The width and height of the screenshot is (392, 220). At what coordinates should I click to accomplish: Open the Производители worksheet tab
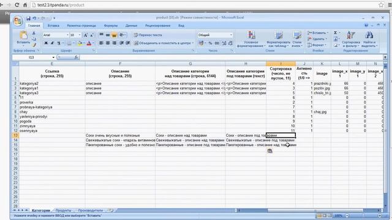coord(91,210)
